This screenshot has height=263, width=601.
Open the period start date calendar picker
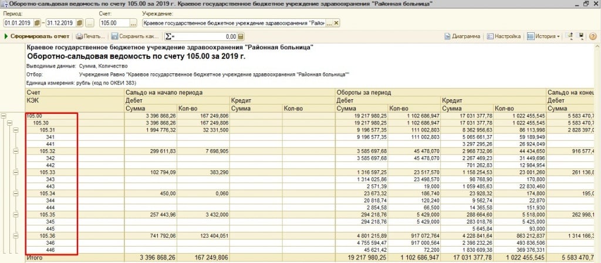(x=37, y=23)
